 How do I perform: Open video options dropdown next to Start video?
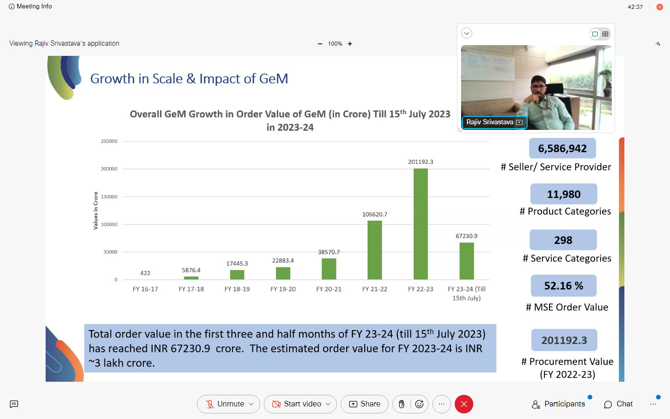(x=328, y=404)
